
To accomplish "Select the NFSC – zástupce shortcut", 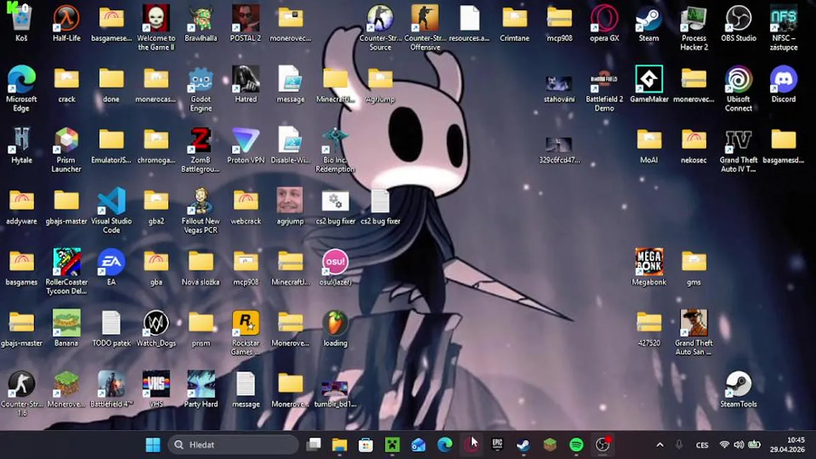I will [783, 28].
